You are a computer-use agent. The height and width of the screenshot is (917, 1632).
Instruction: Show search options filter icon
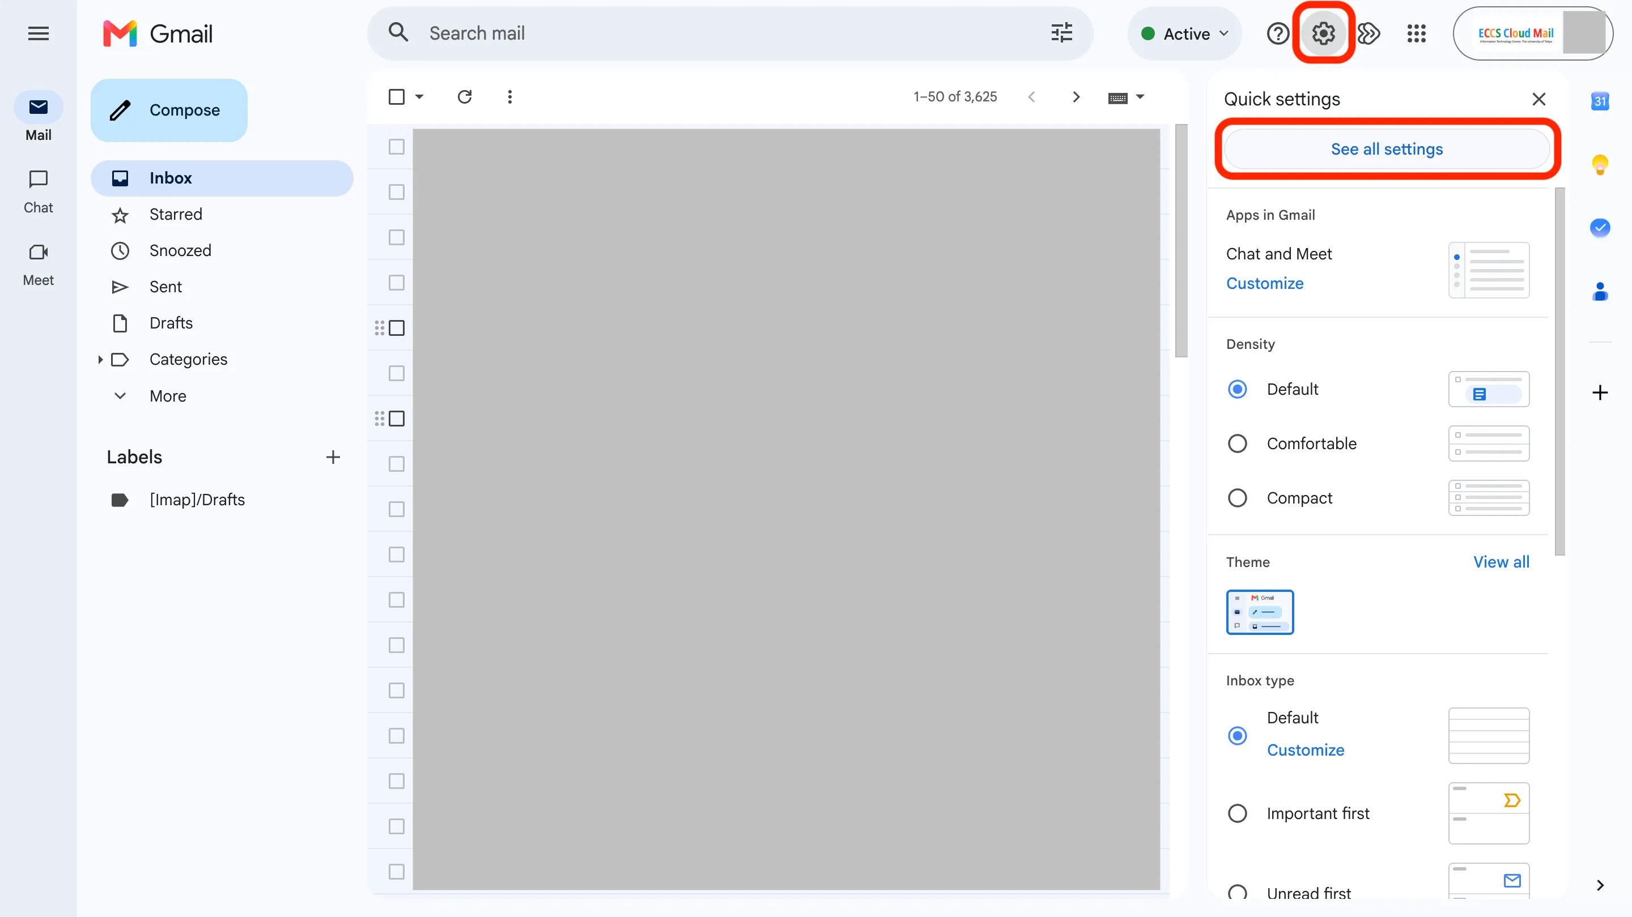[x=1061, y=33]
